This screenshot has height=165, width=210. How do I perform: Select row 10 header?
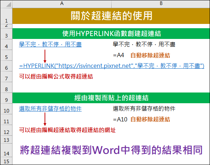coord(6,109)
